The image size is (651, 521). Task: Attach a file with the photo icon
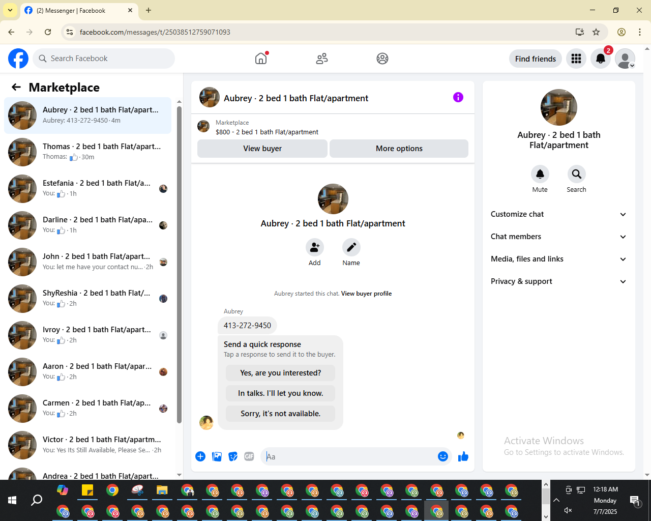point(217,456)
